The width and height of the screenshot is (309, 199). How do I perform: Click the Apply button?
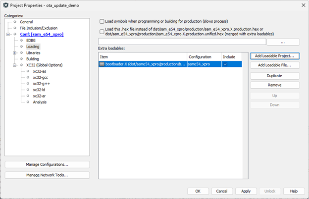click(x=246, y=191)
